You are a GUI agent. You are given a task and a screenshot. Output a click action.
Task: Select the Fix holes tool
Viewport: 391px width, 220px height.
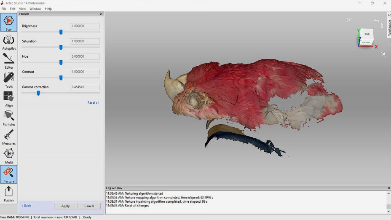(x=9, y=118)
